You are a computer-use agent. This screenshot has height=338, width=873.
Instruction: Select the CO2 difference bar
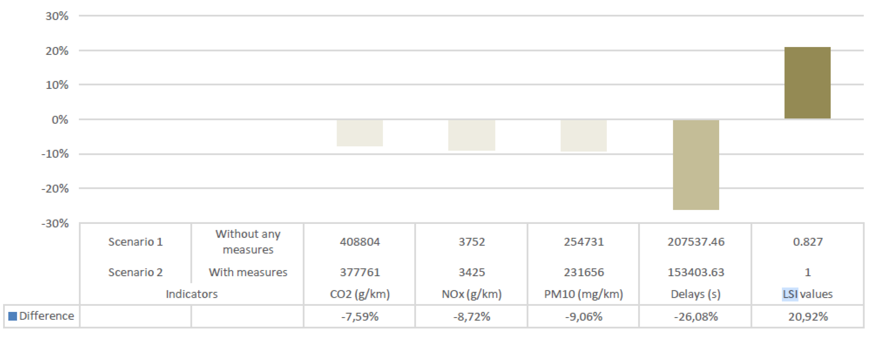(x=360, y=133)
